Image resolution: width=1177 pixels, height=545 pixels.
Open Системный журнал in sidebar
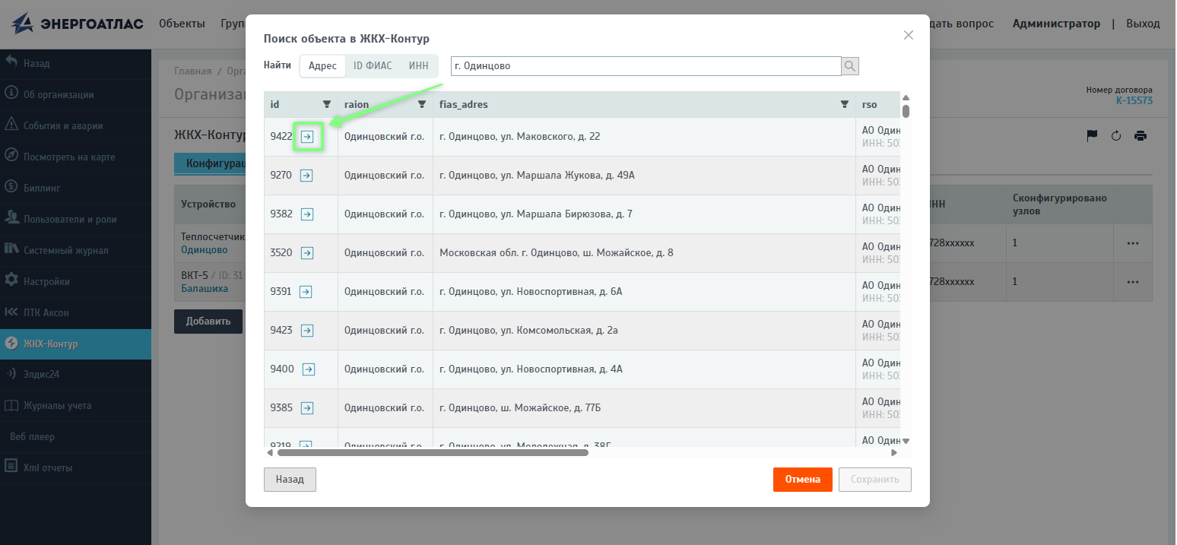pos(66,250)
